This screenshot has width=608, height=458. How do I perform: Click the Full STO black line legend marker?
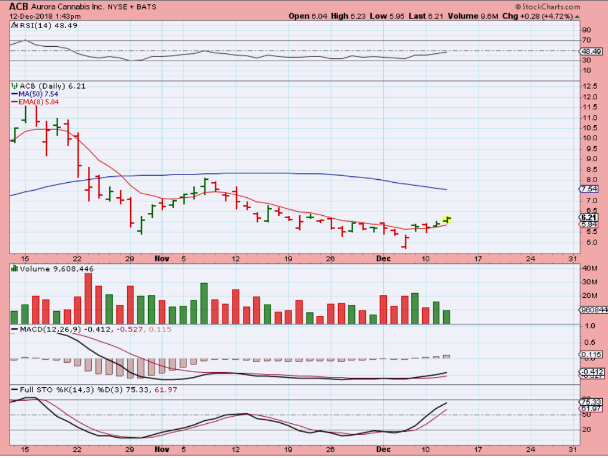tap(15, 390)
